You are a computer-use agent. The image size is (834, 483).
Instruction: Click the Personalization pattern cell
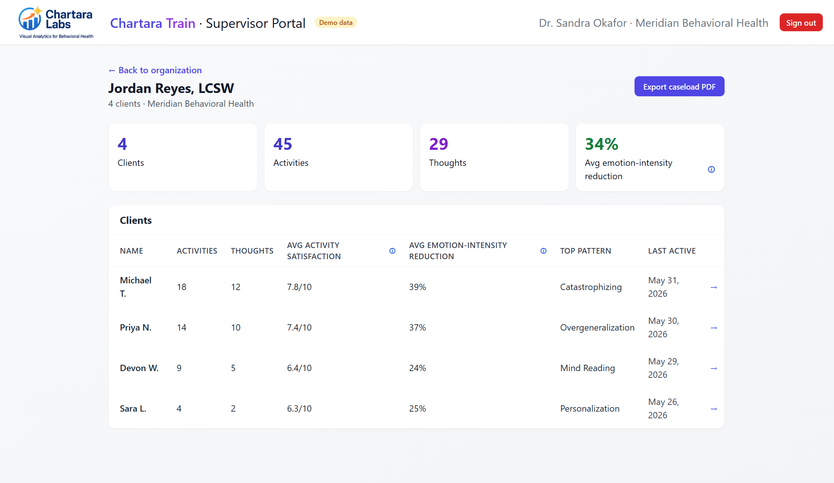point(589,409)
